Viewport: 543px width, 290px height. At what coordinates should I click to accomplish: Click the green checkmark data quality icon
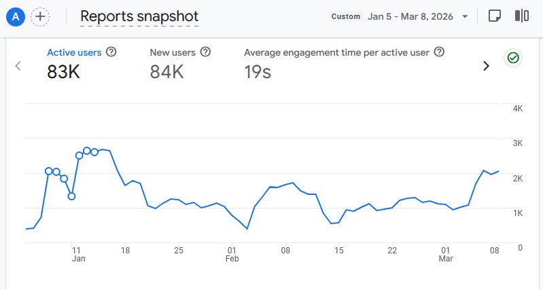(513, 58)
